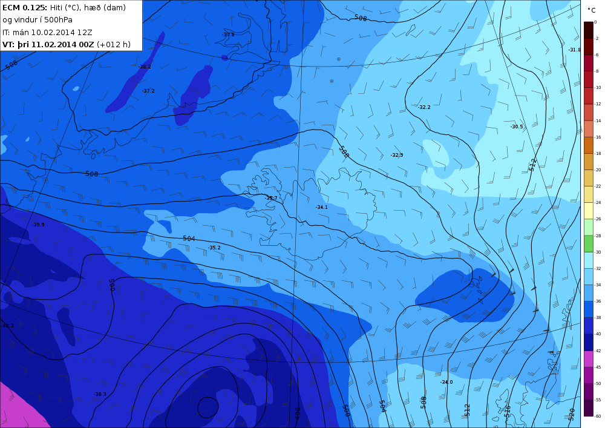Select the 'og vindur í 500hPa' caption line
Viewport: 605px width, 428px height.
(x=38, y=20)
